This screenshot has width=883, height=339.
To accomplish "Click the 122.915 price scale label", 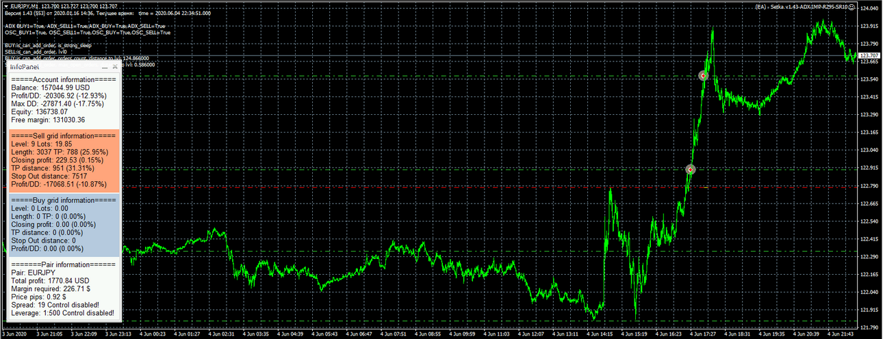I will (869, 167).
